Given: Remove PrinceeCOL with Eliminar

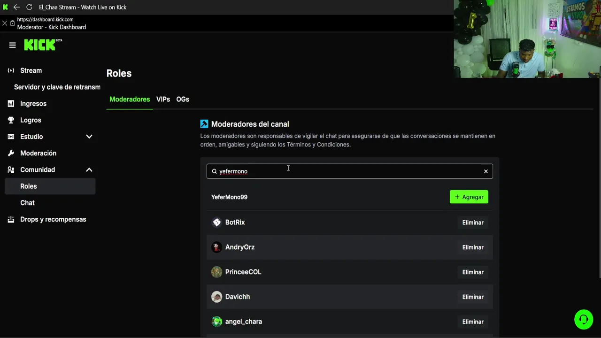Looking at the screenshot, I should point(473,272).
